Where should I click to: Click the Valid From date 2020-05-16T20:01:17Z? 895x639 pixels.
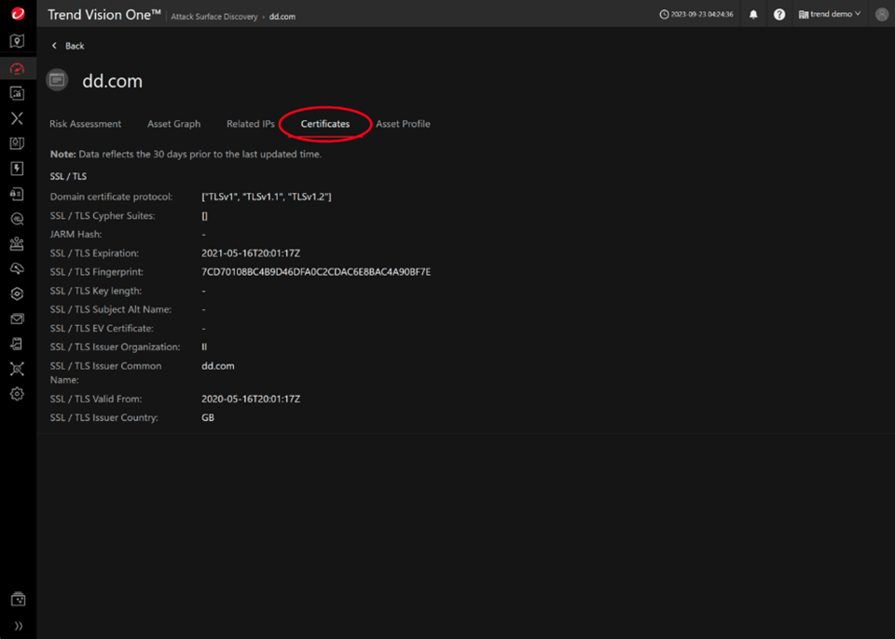click(251, 400)
